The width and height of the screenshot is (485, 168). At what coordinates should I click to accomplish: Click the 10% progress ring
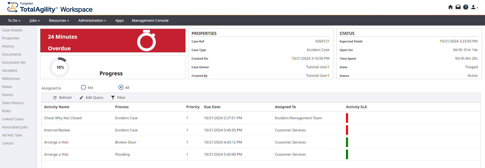[x=59, y=67]
